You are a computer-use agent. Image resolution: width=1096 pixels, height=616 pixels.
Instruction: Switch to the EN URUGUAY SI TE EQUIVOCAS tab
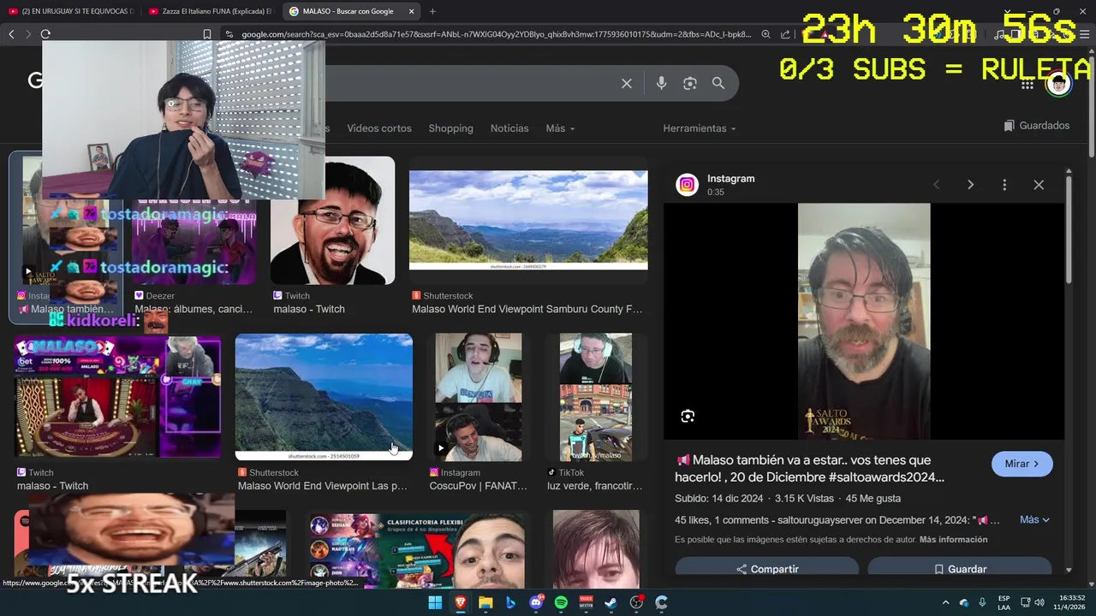point(70,11)
